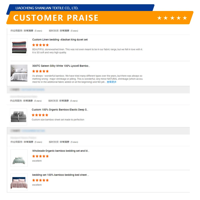Select the gray bamboo sheet set thumbnail
The width and height of the screenshot is (200, 200).
(18, 117)
